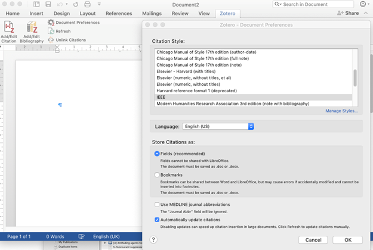Click 0 Words count in status bar
The height and width of the screenshot is (250, 373).
[x=55, y=236]
